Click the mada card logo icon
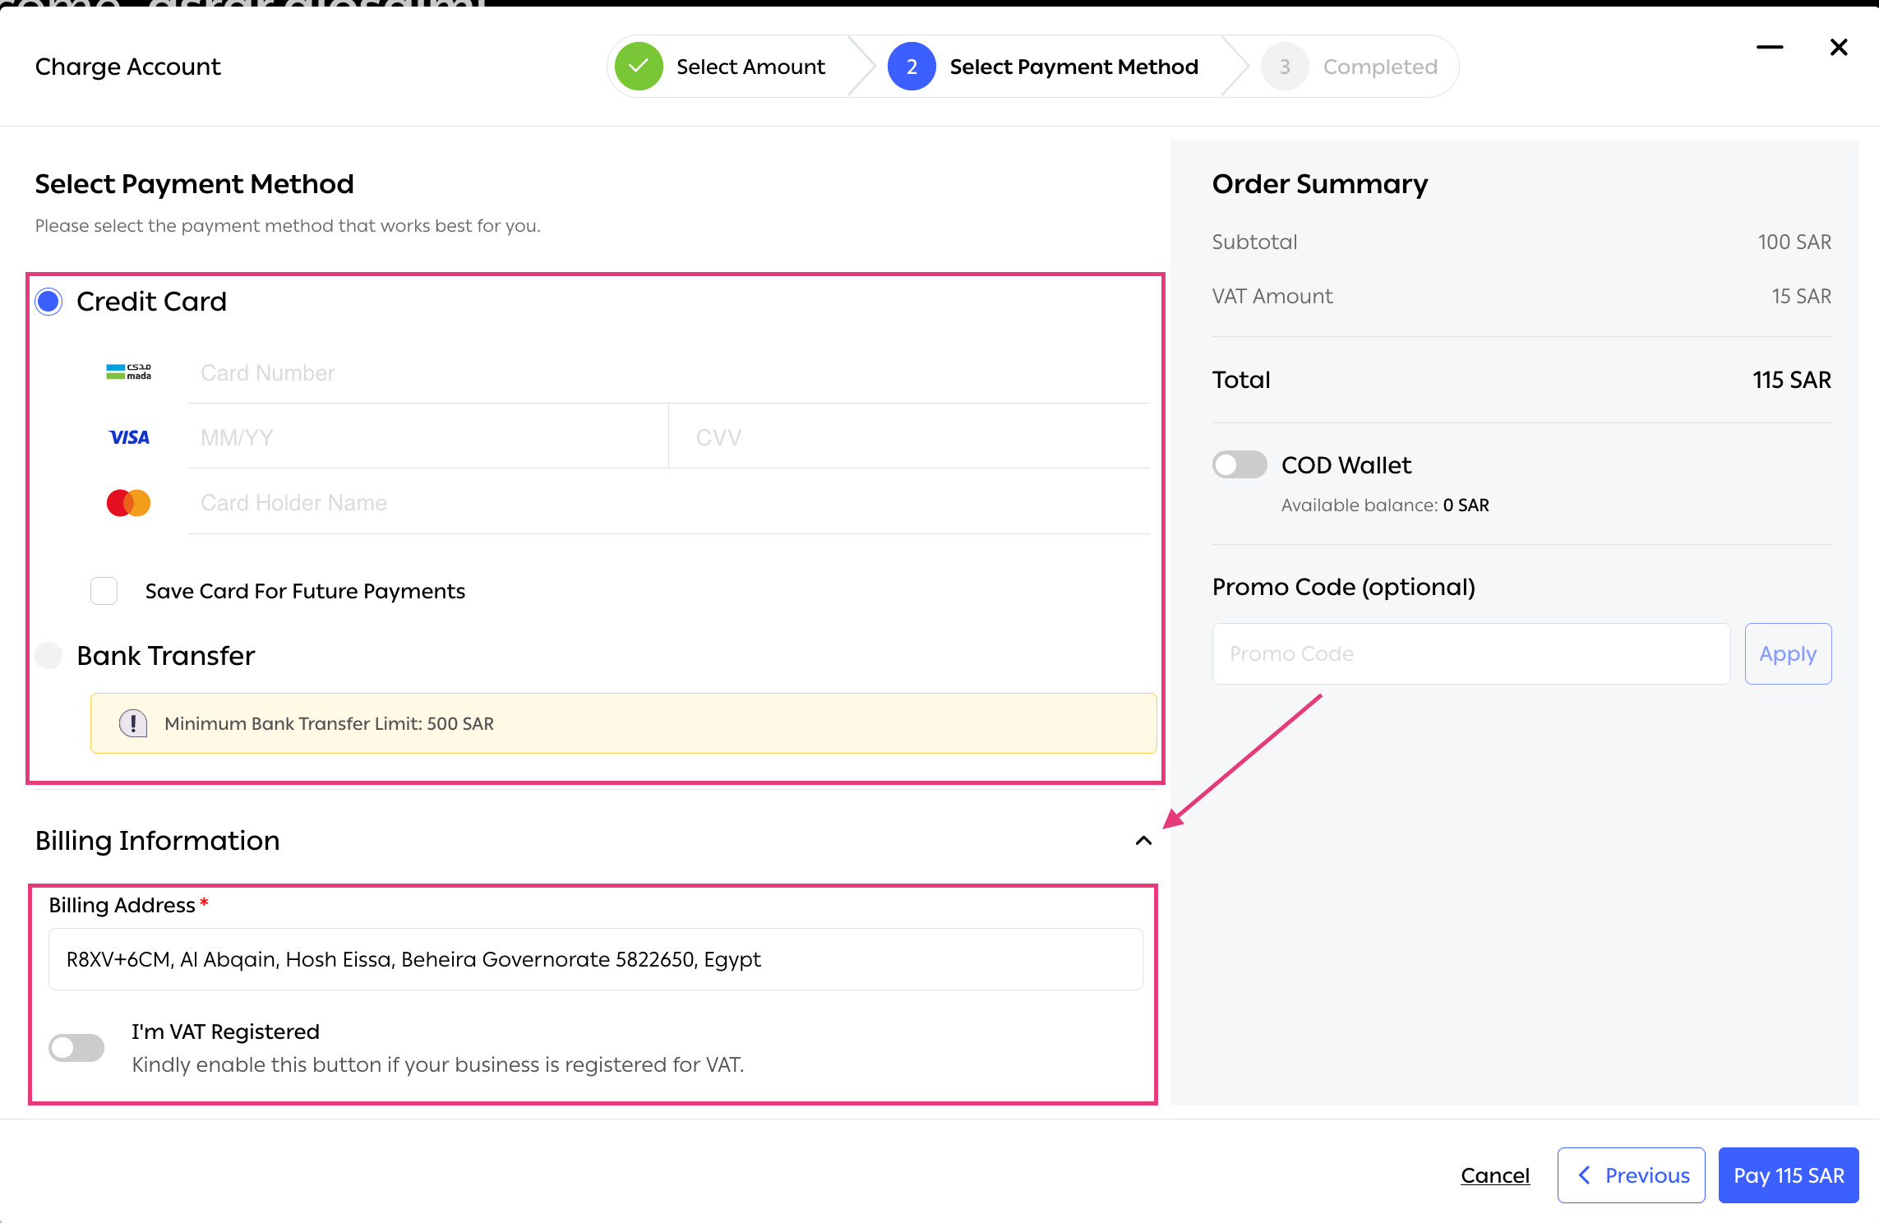1879x1223 pixels. tap(128, 372)
